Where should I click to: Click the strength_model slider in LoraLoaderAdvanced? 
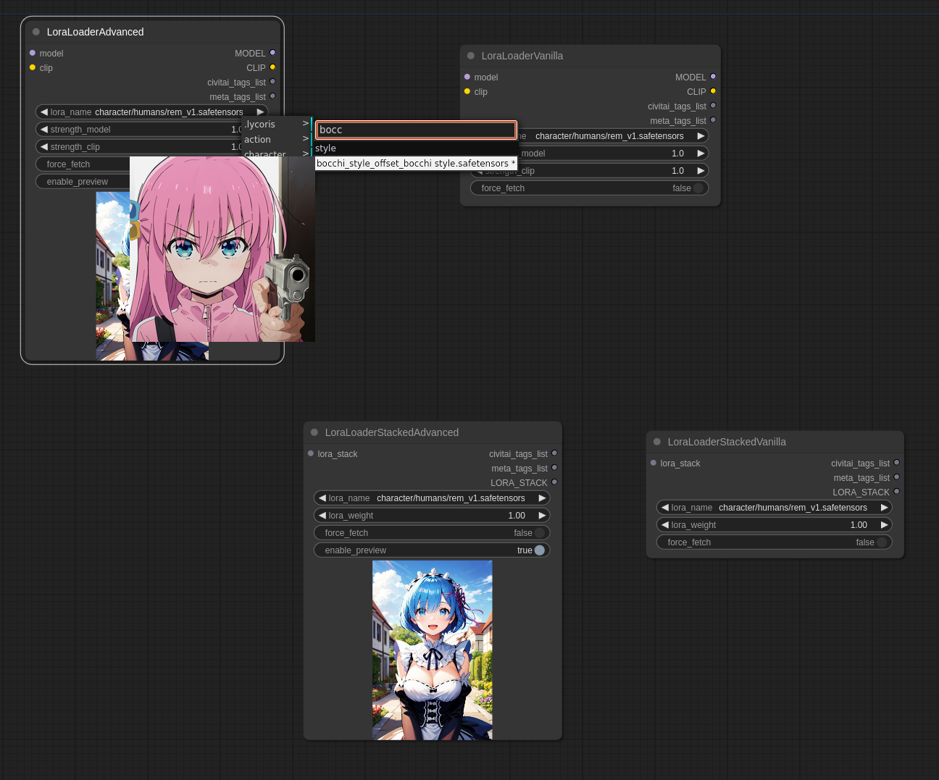[x=138, y=130]
